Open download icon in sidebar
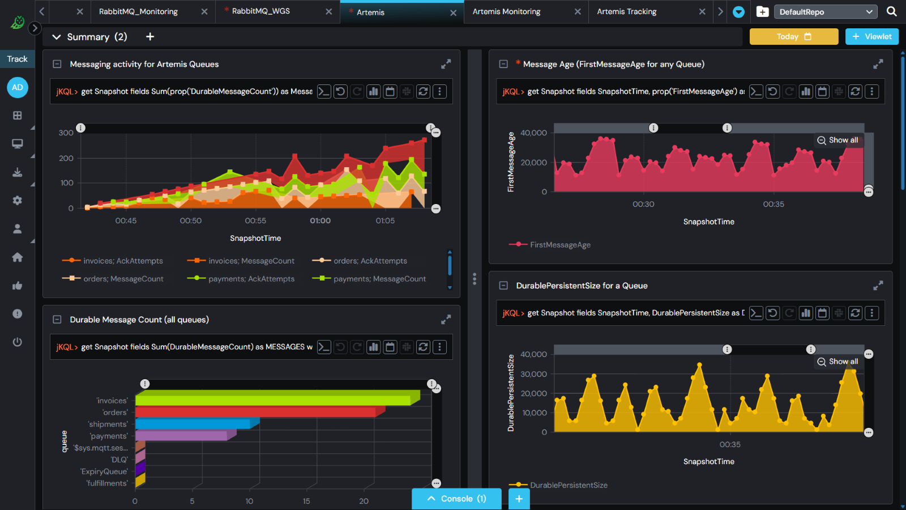Image resolution: width=906 pixels, height=510 pixels. point(18,172)
